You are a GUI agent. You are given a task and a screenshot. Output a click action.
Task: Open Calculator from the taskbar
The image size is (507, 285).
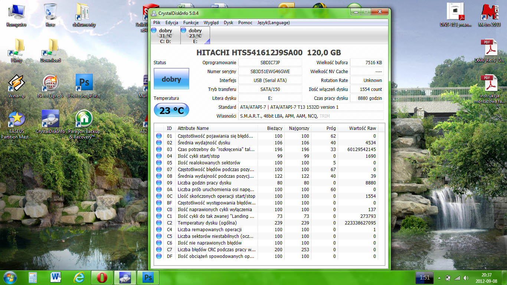(x=33, y=277)
